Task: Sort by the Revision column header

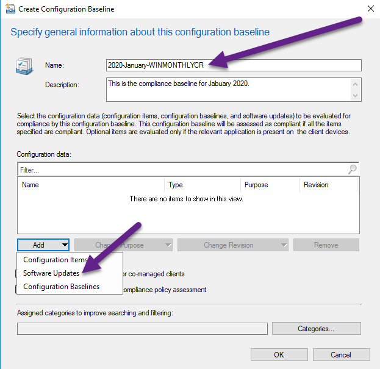Action: [x=328, y=185]
